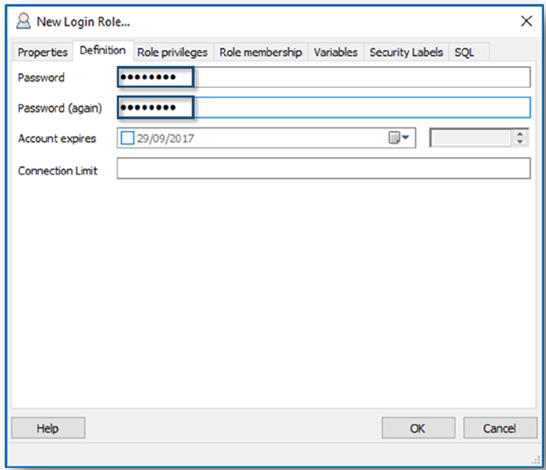
Task: Open the Role privileges tab
Action: click(x=172, y=52)
